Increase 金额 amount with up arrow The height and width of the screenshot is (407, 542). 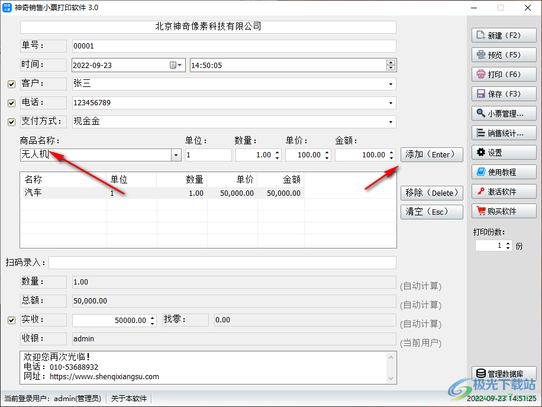point(391,152)
